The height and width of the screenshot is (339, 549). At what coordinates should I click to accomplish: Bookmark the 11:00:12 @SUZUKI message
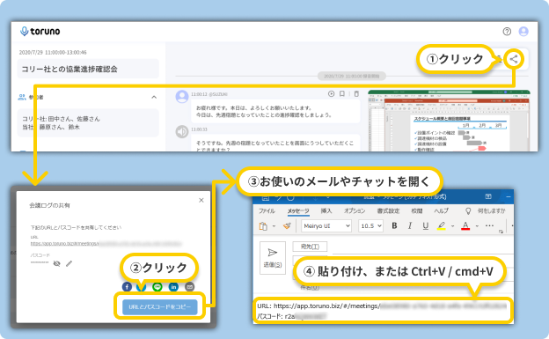pos(342,93)
